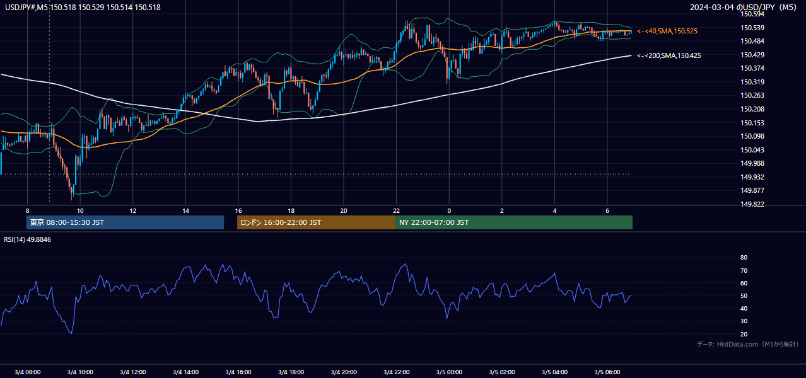Click the 150.263 price axis label
806x378 pixels.
[x=752, y=96]
